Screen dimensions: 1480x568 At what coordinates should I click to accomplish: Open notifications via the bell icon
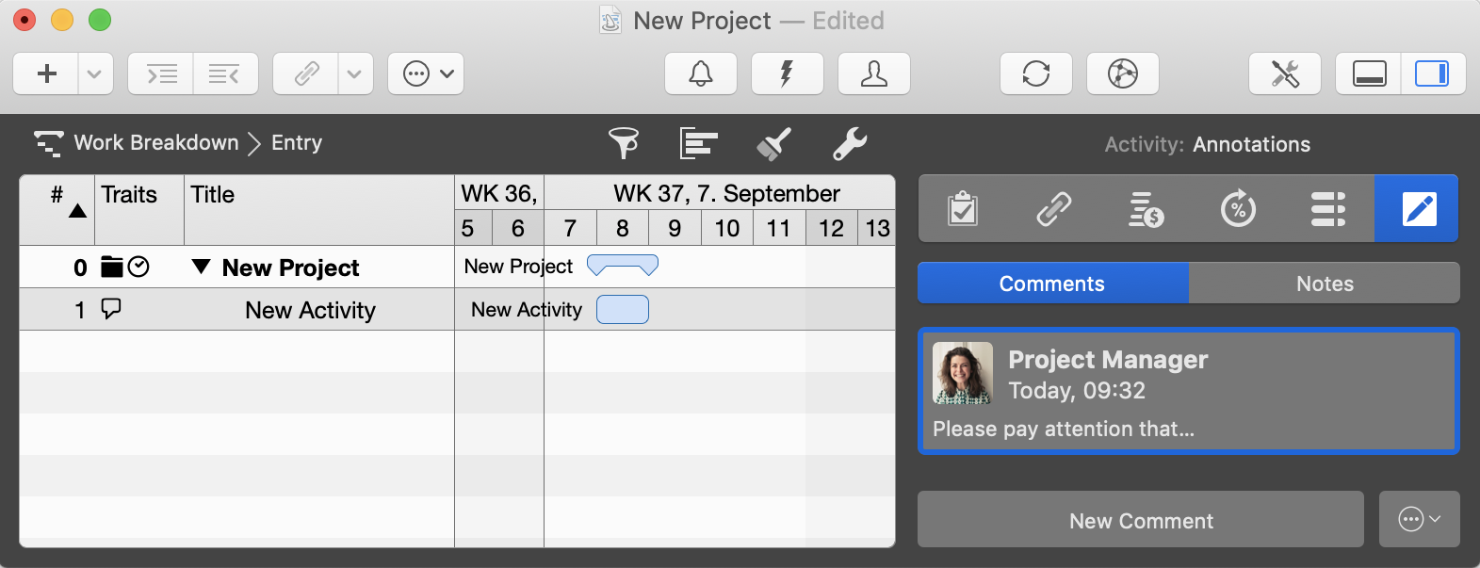click(700, 73)
